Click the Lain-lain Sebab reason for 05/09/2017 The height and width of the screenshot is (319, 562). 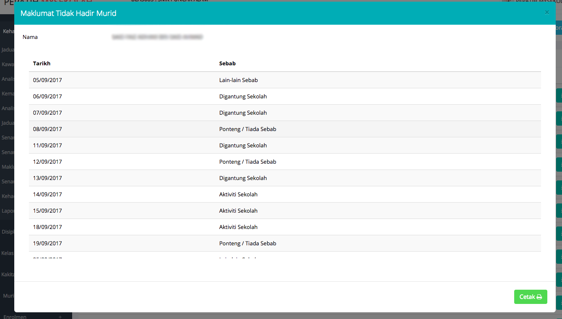click(x=238, y=80)
